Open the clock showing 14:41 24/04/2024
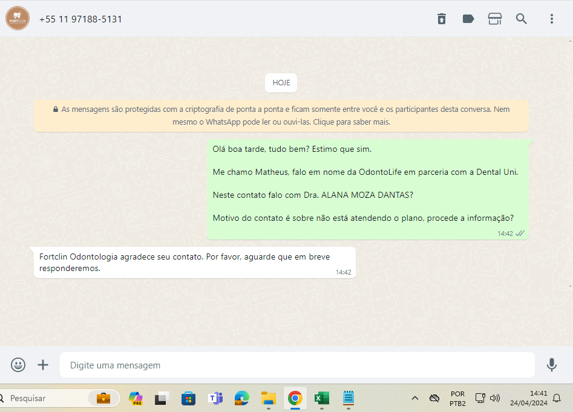The width and height of the screenshot is (573, 412). click(x=528, y=398)
